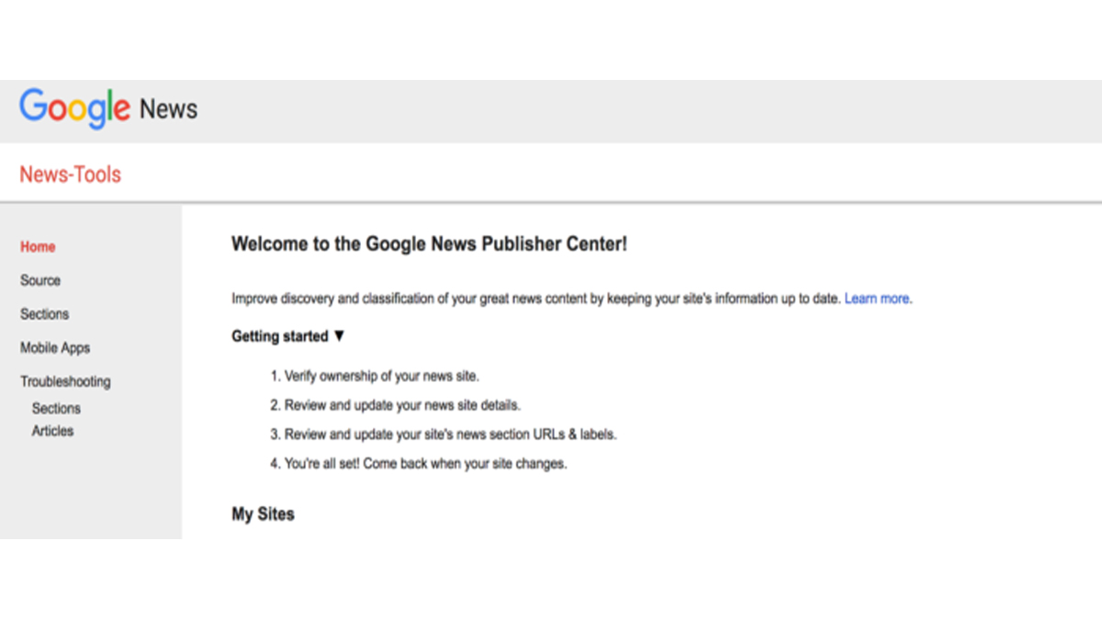The image size is (1102, 620).
Task: Open Mobile Apps in the sidebar
Action: point(55,348)
